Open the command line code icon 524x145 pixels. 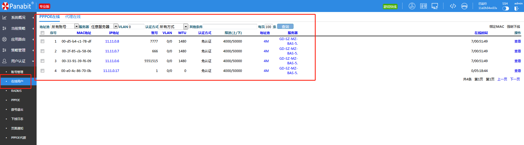click(453, 6)
